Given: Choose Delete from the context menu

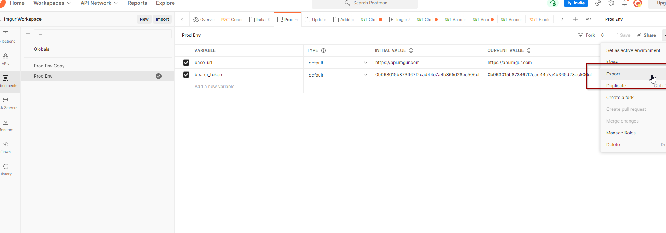Looking at the screenshot, I should click(x=633, y=145).
